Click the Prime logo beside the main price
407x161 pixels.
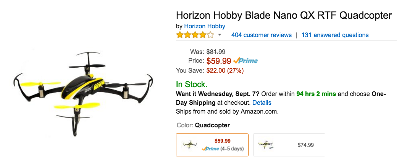[x=245, y=60]
